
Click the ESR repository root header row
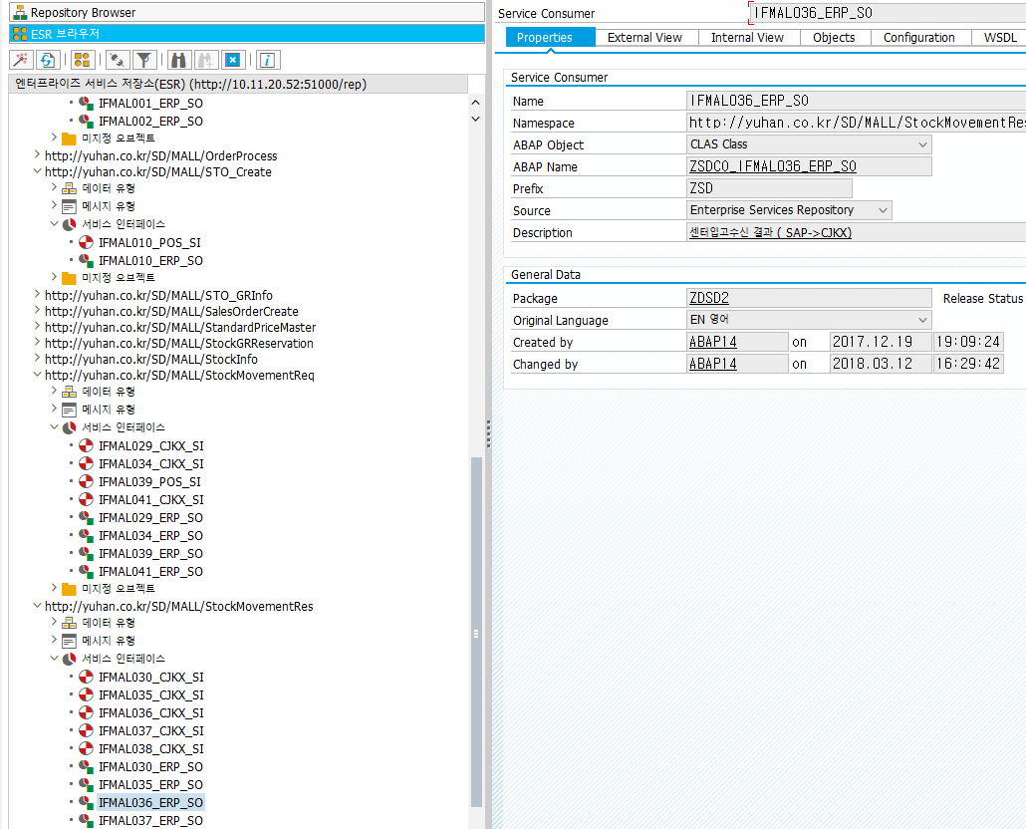pyautogui.click(x=239, y=84)
